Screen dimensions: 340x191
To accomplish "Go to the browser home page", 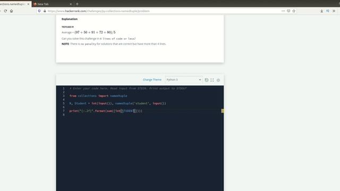I will click(x=11, y=11).
